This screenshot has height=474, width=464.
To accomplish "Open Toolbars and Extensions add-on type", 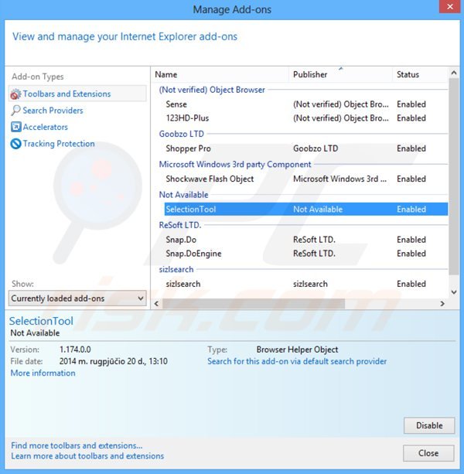I will pyautogui.click(x=77, y=94).
